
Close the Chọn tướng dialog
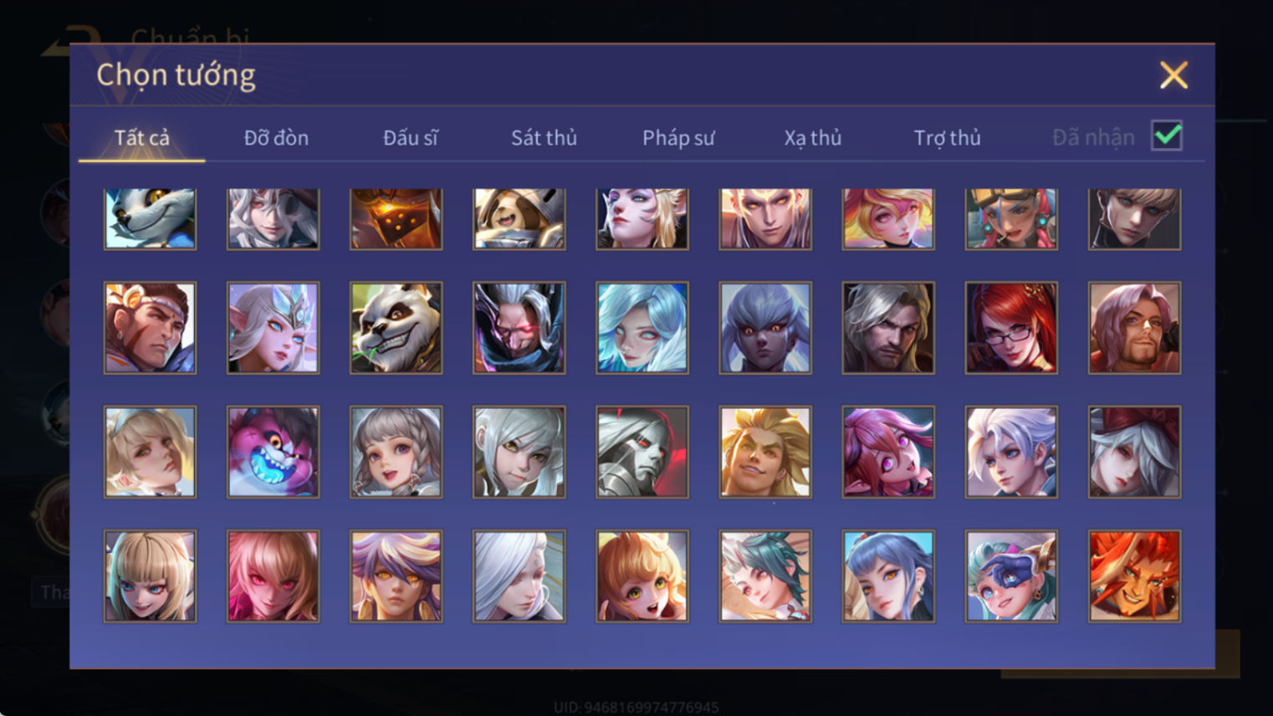(x=1173, y=75)
